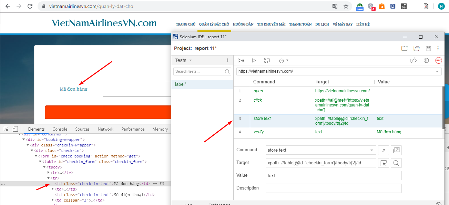Viewport: 449px width, 205px height.
Task: Go forward in Chrome browser
Action: click(x=19, y=6)
